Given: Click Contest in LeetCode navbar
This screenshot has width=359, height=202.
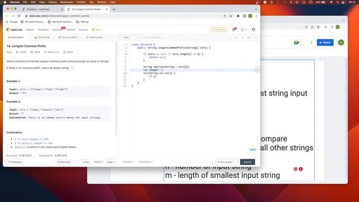Looking at the screenshot, I should 71,30.
